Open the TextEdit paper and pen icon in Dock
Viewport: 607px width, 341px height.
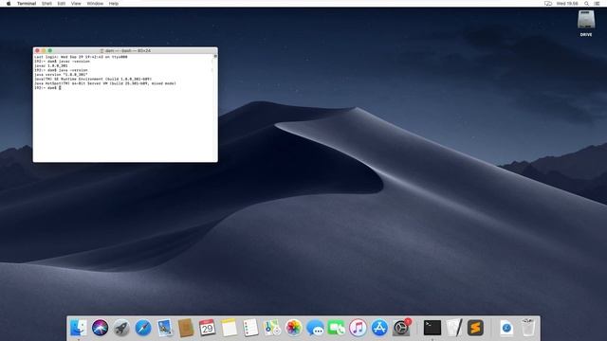(x=454, y=328)
